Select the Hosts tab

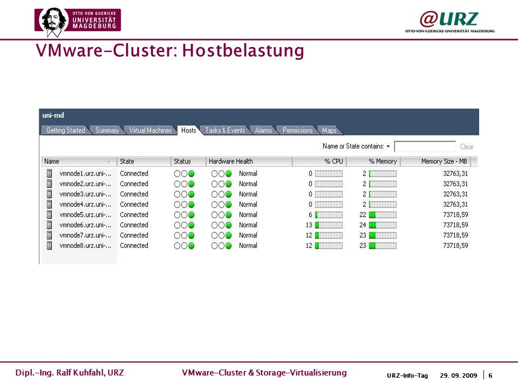click(x=189, y=130)
